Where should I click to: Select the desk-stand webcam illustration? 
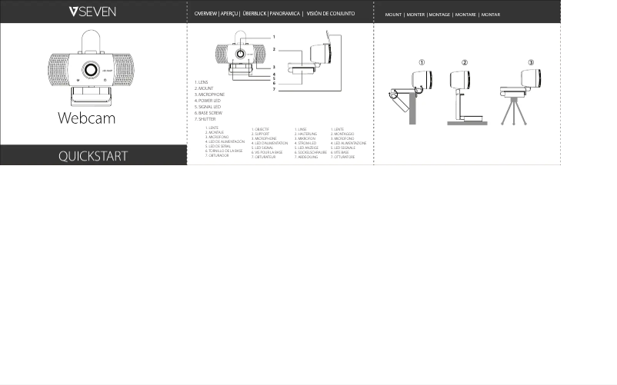[x=465, y=96]
